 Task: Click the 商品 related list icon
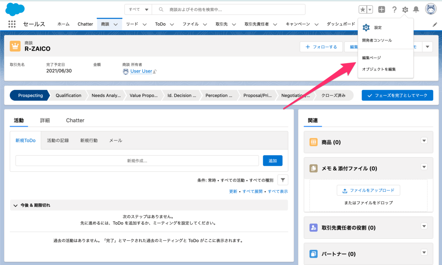[x=314, y=142]
